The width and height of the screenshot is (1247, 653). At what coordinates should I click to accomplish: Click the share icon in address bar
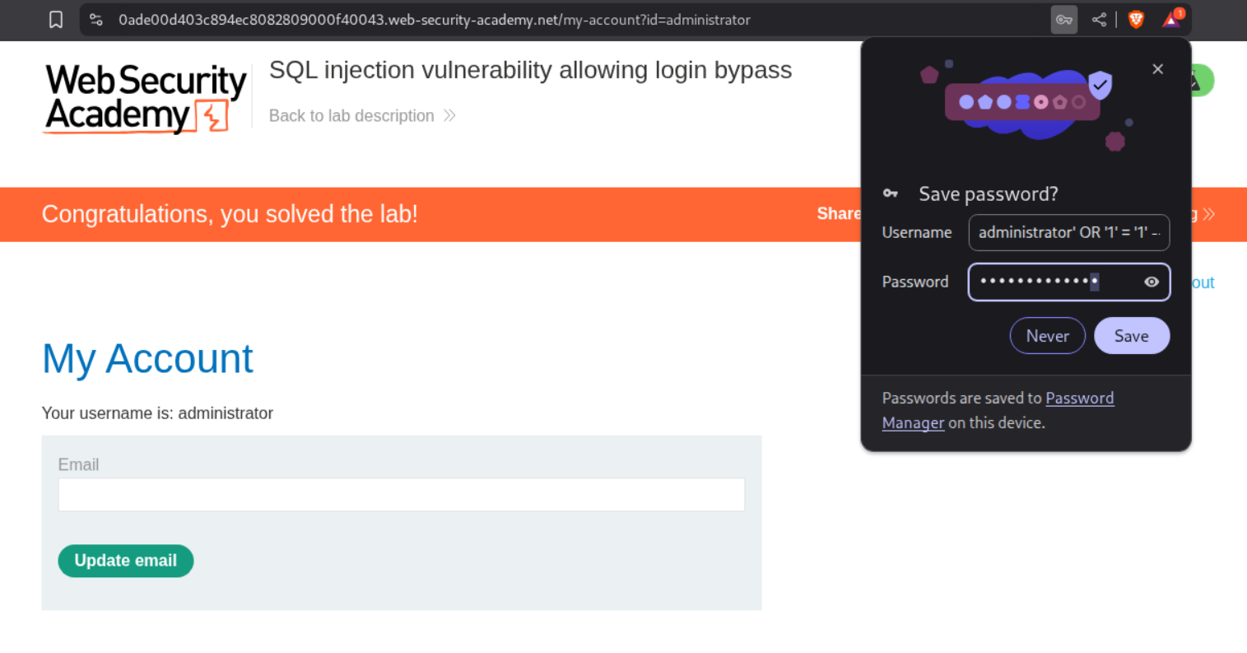click(1099, 20)
